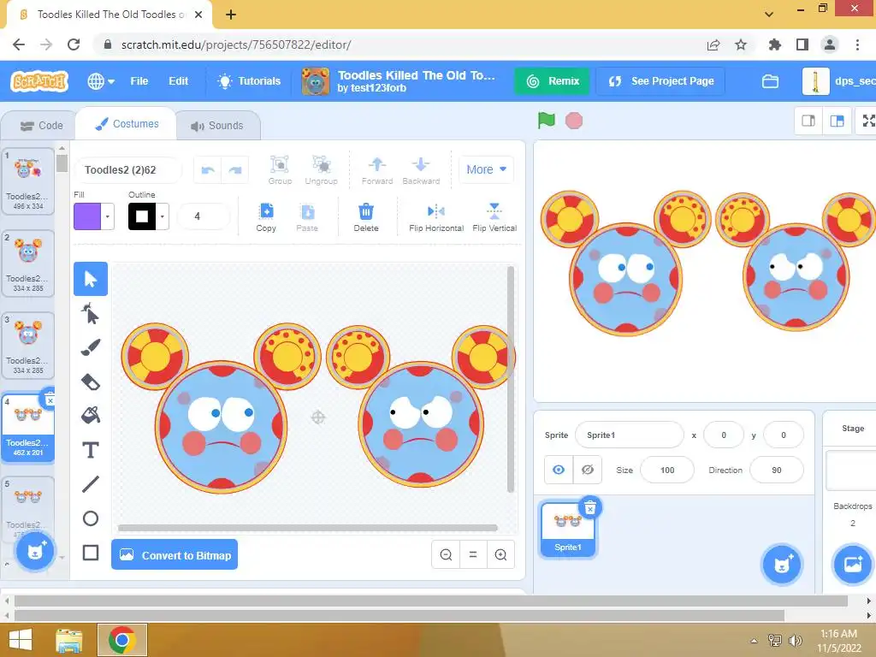Viewport: 876px width, 657px height.
Task: Hide the sprite with crossed-eye icon
Action: click(588, 470)
